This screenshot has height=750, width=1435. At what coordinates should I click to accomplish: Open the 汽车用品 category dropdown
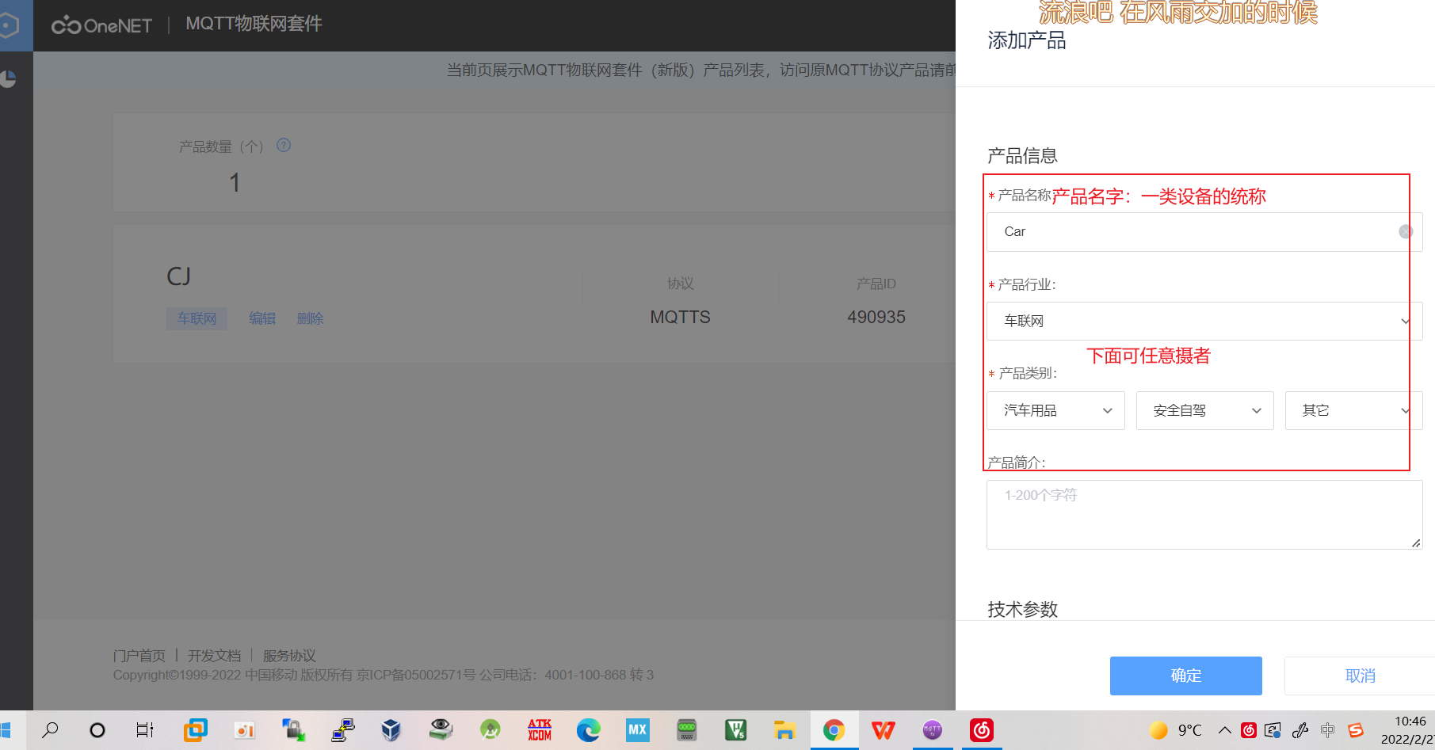[x=1055, y=410]
